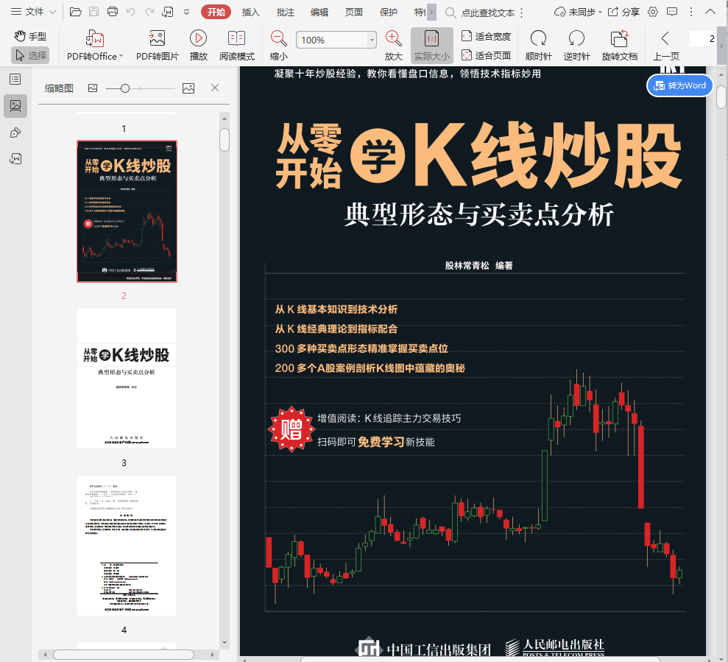Open the PDF转Office dropdown
This screenshot has width=728, height=662.
click(95, 45)
